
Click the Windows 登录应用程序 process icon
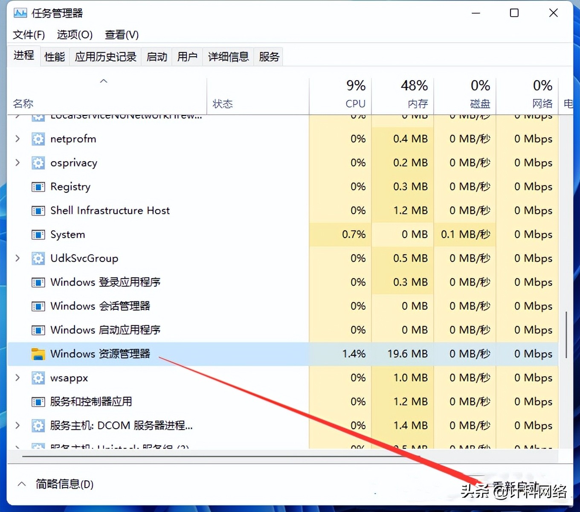pos(38,282)
